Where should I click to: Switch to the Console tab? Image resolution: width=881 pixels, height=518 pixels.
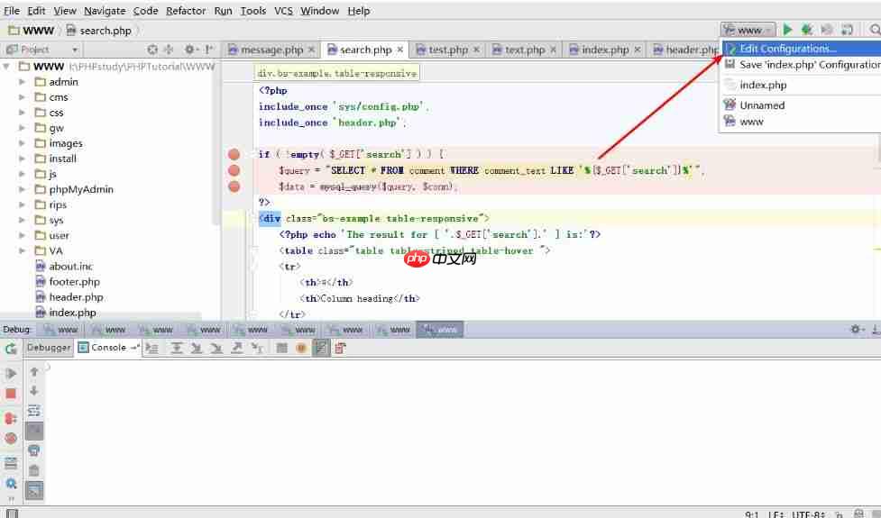click(x=108, y=348)
